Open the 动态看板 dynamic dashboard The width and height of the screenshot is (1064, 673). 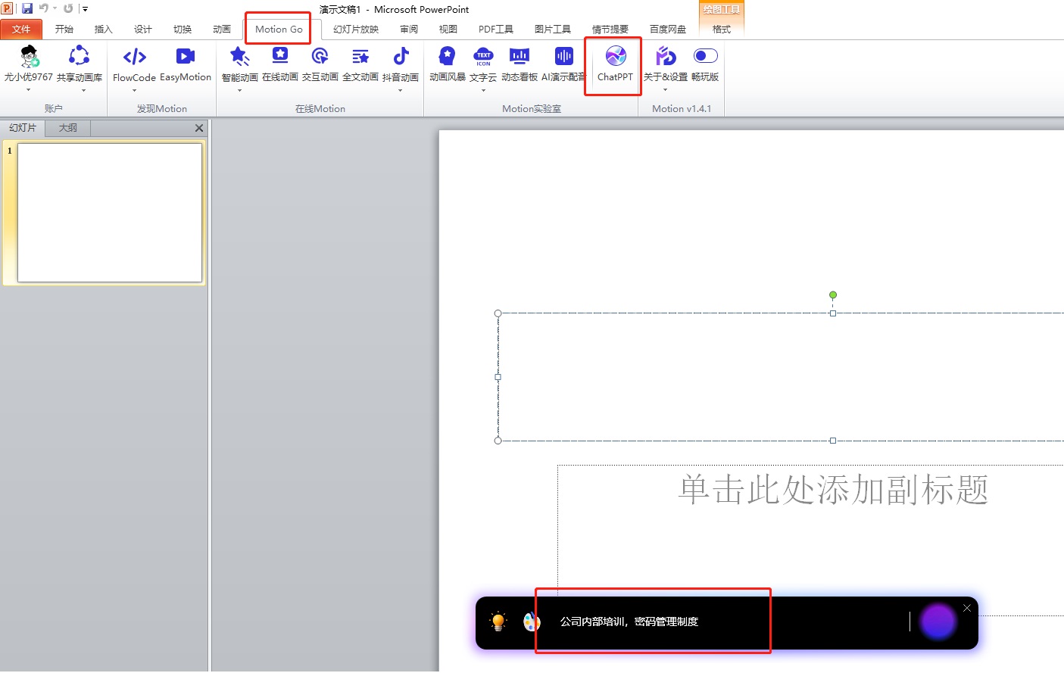click(520, 64)
